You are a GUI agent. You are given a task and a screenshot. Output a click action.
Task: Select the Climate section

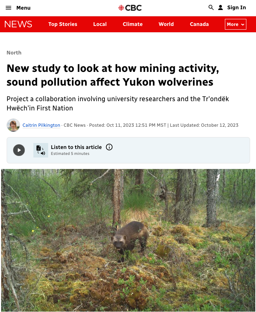(x=133, y=24)
